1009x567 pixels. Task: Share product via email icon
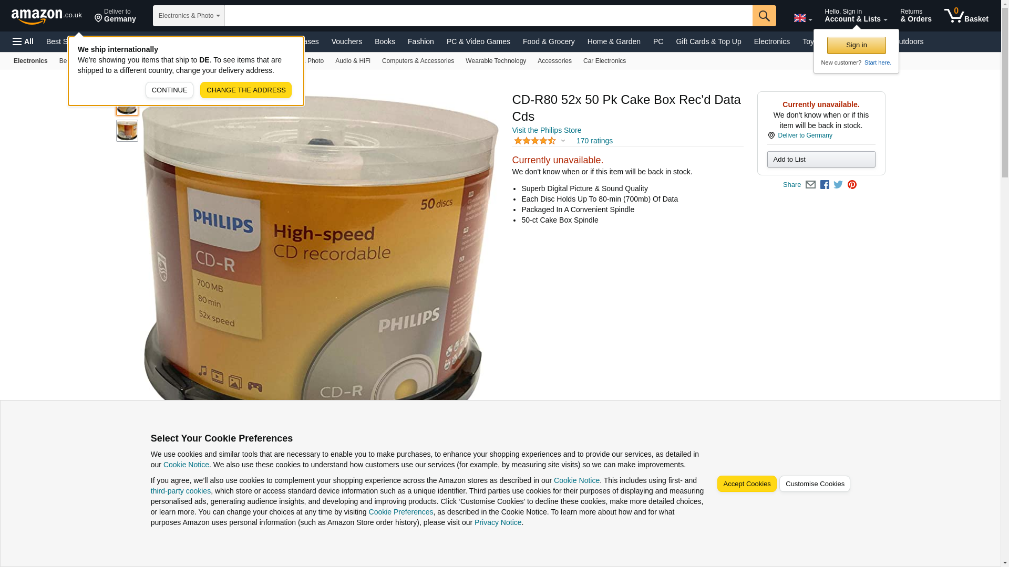(810, 185)
